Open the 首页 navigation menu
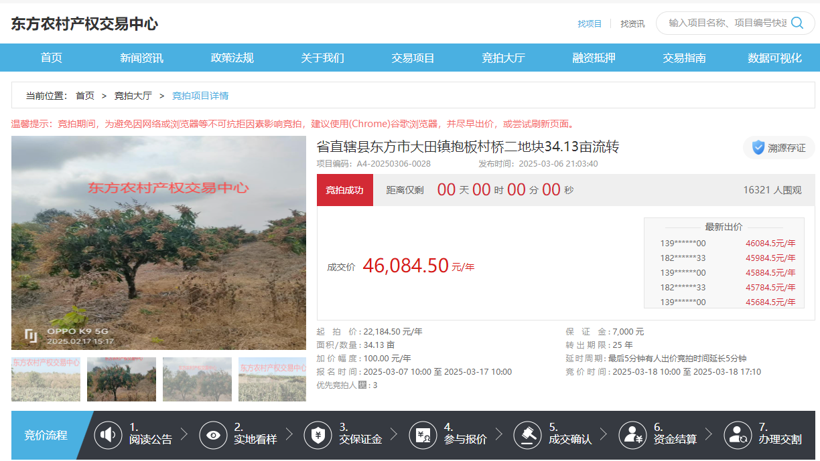This screenshot has width=820, height=461. 52,58
